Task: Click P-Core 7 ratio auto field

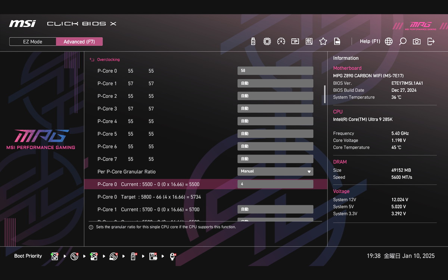Action: click(275, 159)
